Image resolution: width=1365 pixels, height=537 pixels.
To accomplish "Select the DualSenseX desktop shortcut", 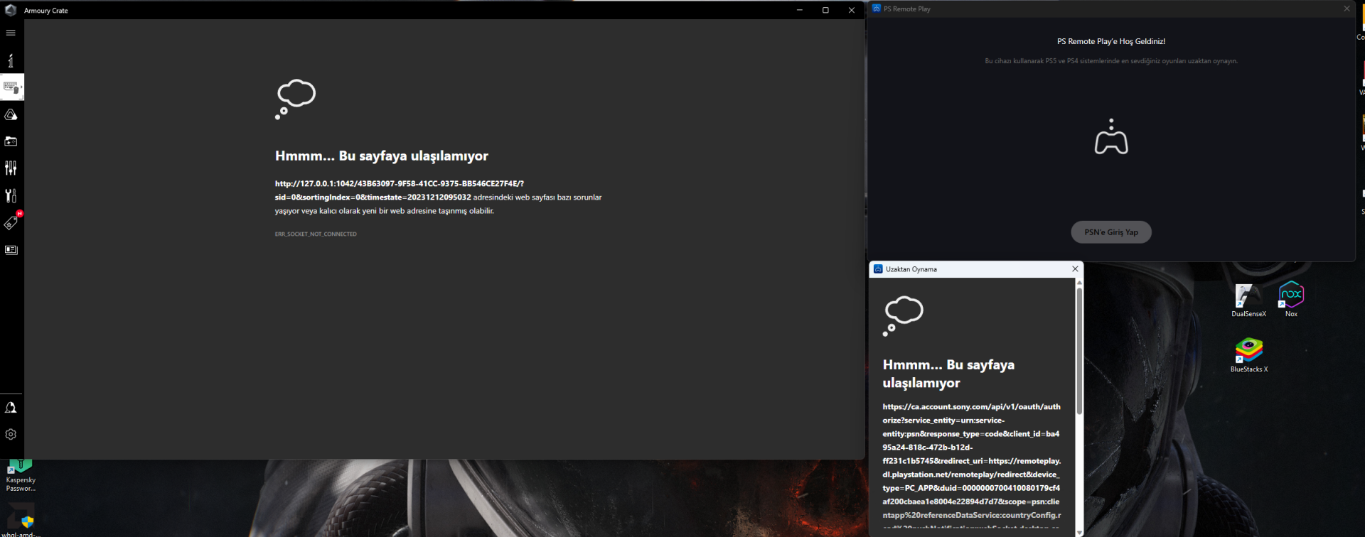I will coord(1248,300).
